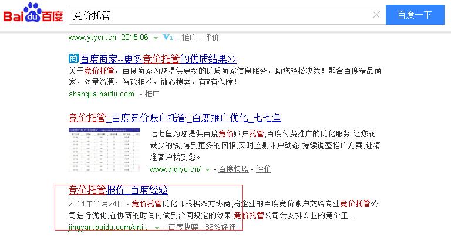This screenshot has width=451, height=237.
Task: Click the www.qiqiyu.cn/ URL text
Action: [x=175, y=169]
